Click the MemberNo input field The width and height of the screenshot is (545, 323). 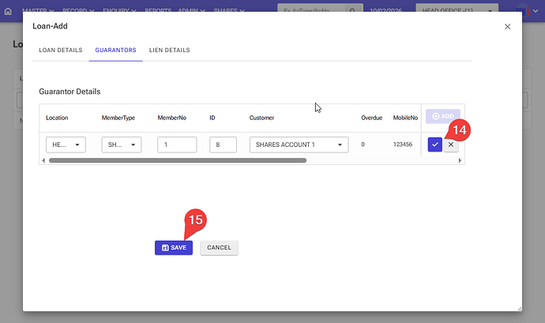177,145
